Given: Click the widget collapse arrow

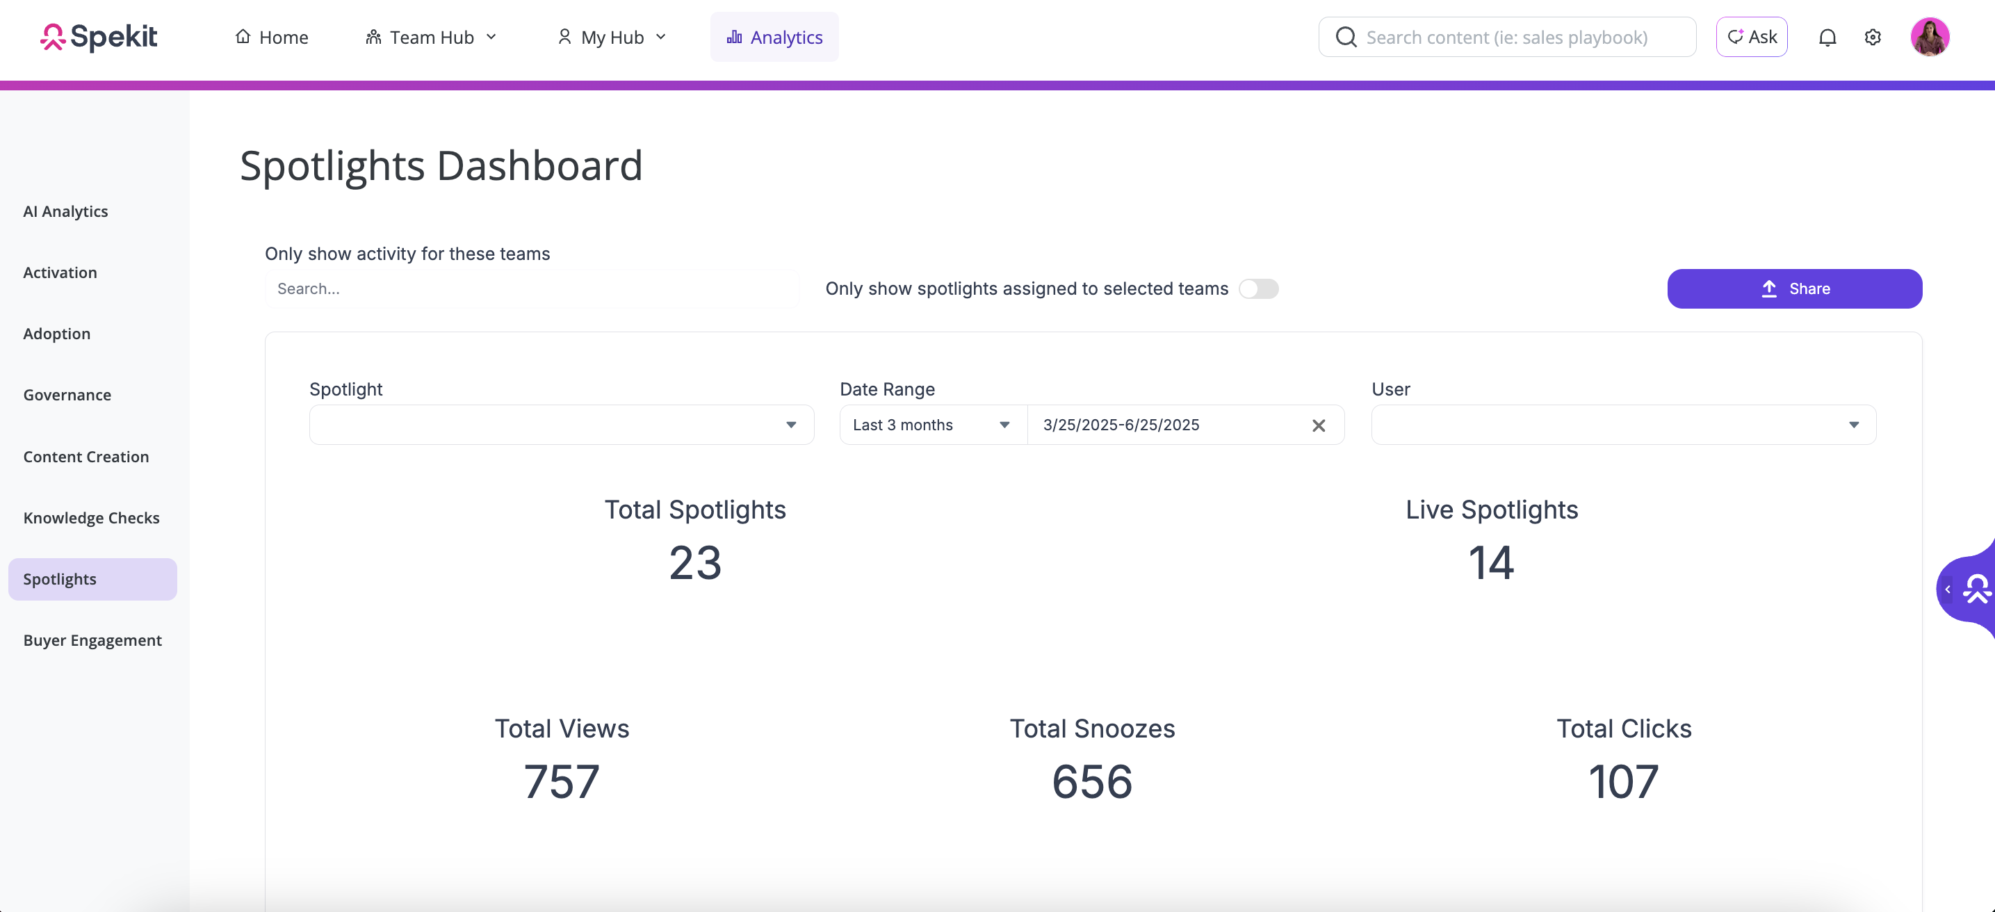Looking at the screenshot, I should (x=1947, y=589).
